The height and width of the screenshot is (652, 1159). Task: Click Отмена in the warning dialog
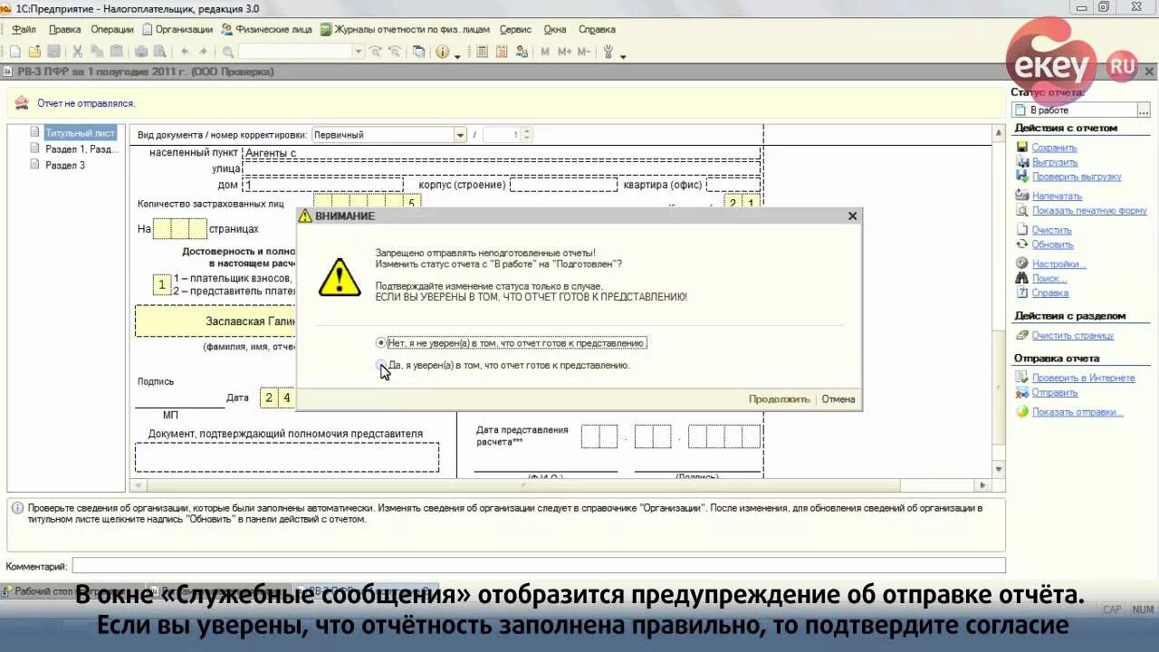pos(838,399)
